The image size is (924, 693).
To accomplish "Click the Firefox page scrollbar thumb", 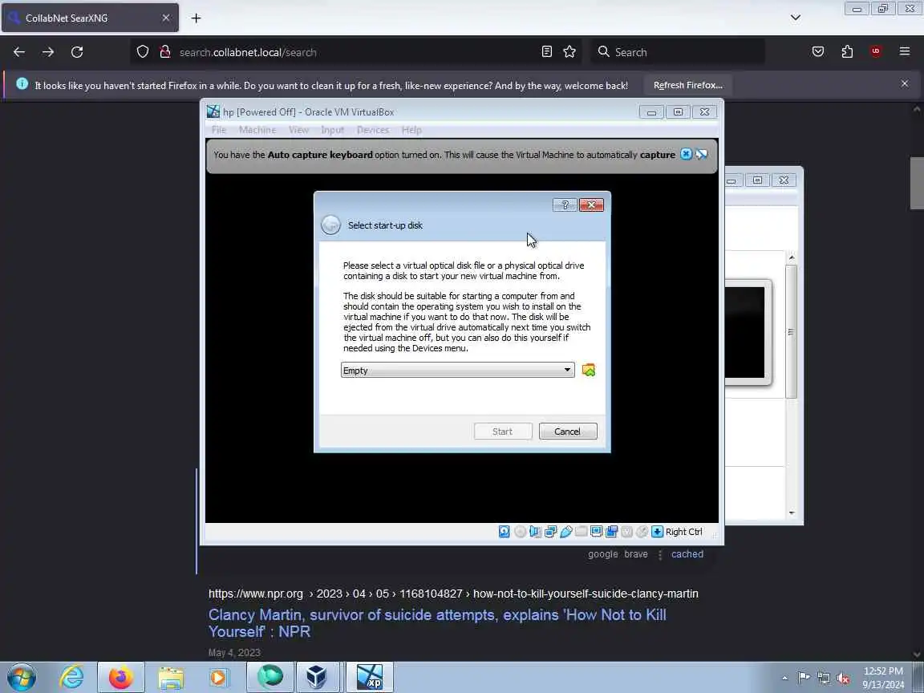I will tap(916, 183).
